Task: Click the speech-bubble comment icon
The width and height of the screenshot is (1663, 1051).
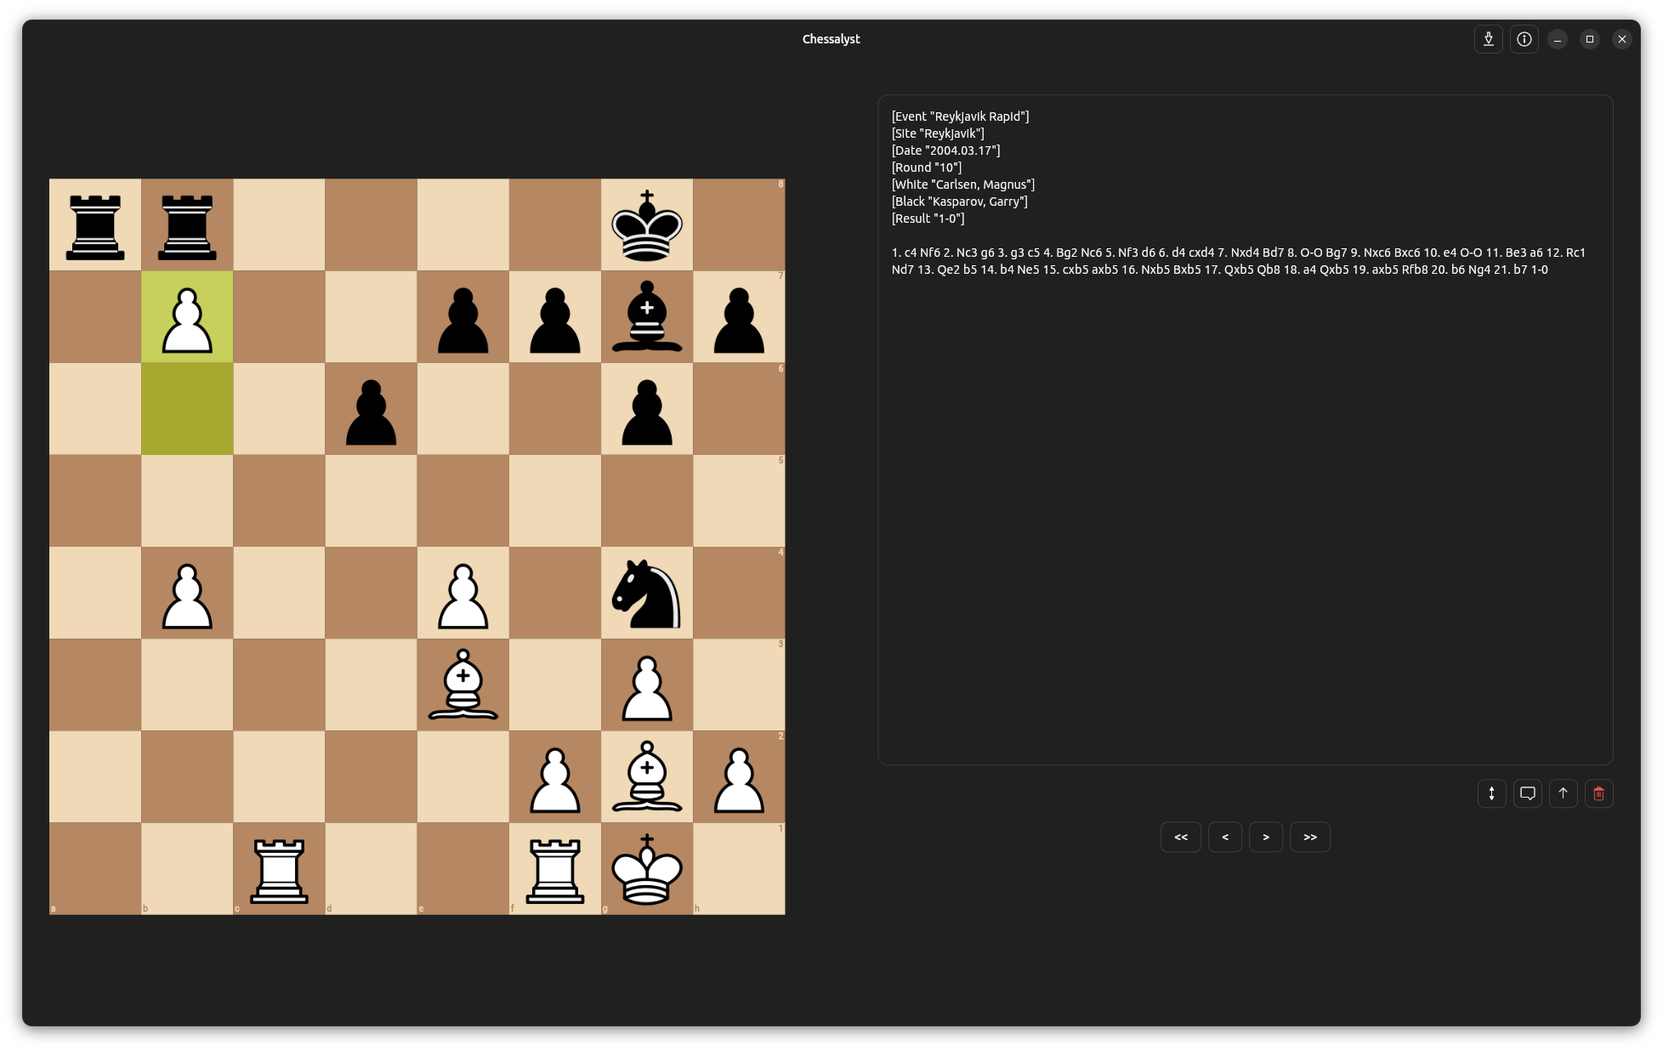Action: (1527, 793)
